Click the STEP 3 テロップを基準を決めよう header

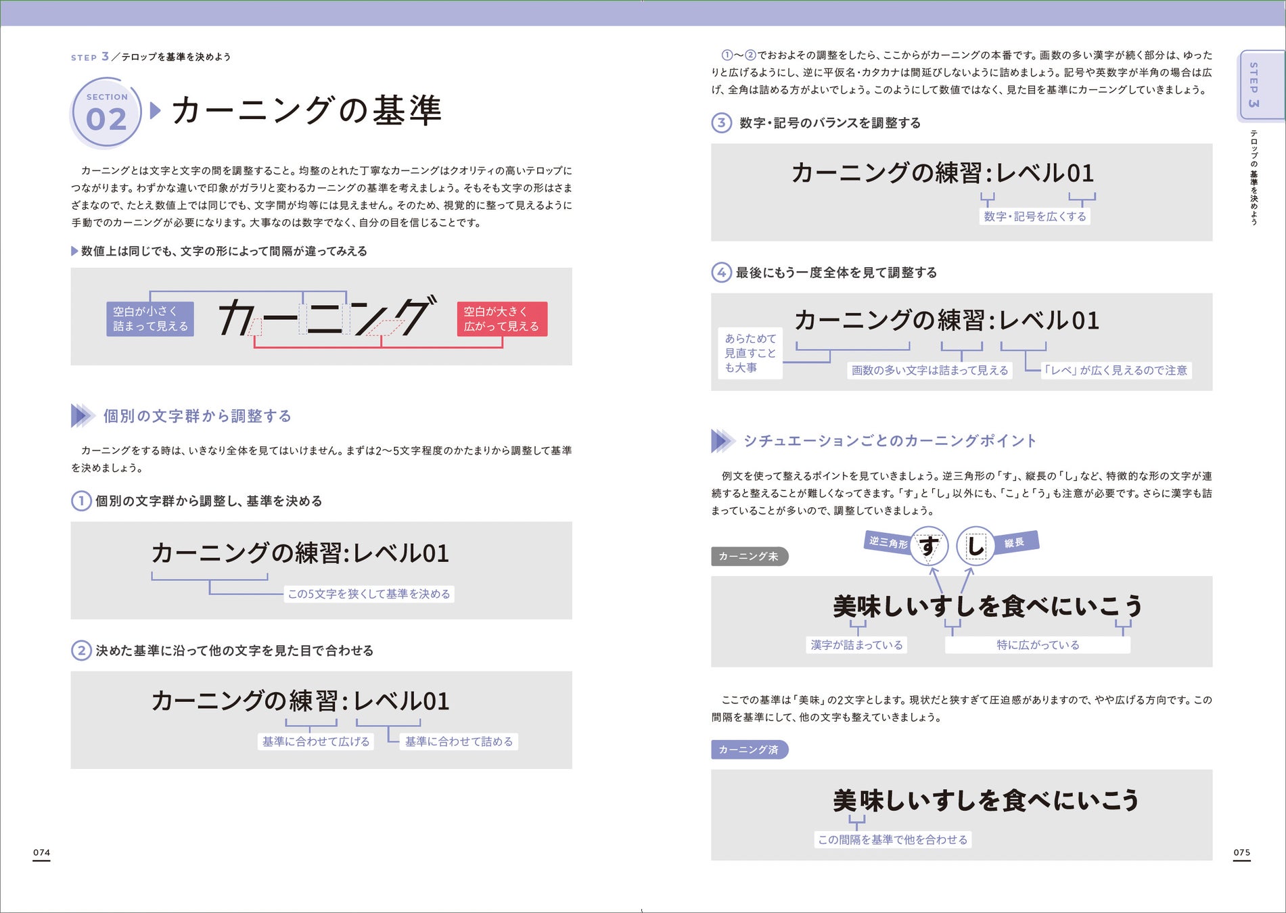[x=152, y=57]
